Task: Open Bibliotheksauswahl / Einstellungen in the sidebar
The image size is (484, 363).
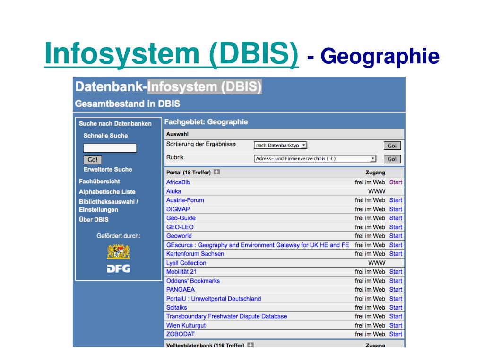Action: coord(109,206)
